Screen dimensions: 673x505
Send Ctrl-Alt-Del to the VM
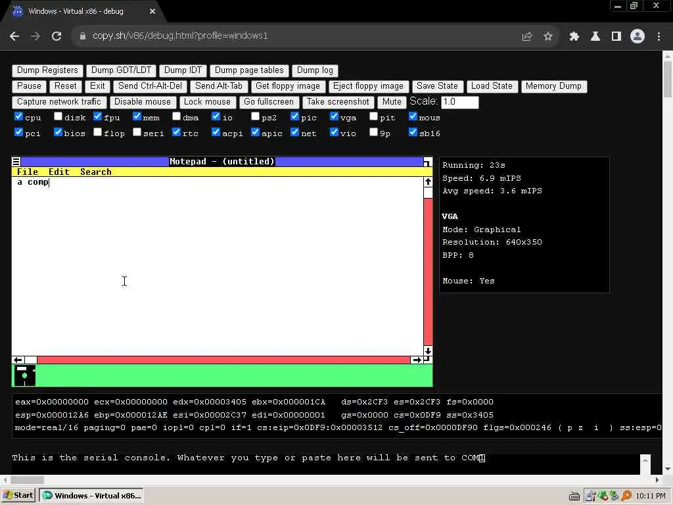pyautogui.click(x=151, y=86)
